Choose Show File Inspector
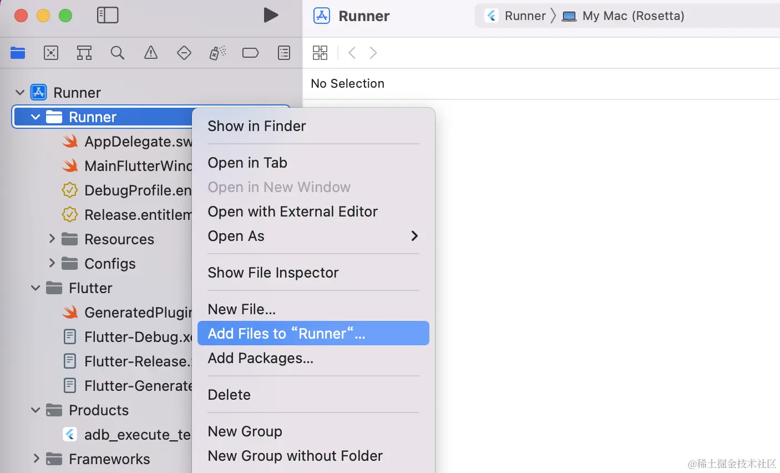 313,273
